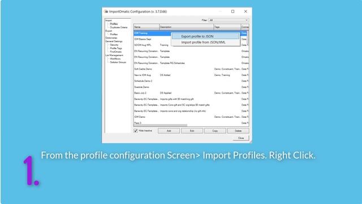The image size is (362, 204).
Task: Open Profiles under the Export node
Action: point(114,34)
